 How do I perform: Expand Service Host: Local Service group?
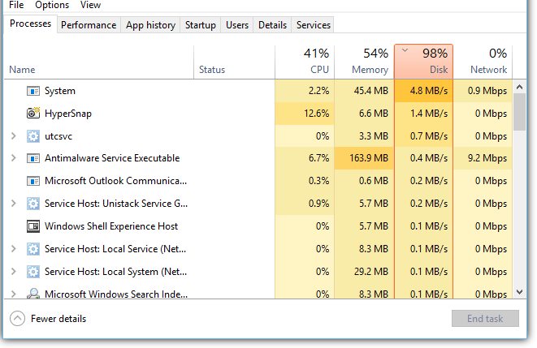click(13, 248)
